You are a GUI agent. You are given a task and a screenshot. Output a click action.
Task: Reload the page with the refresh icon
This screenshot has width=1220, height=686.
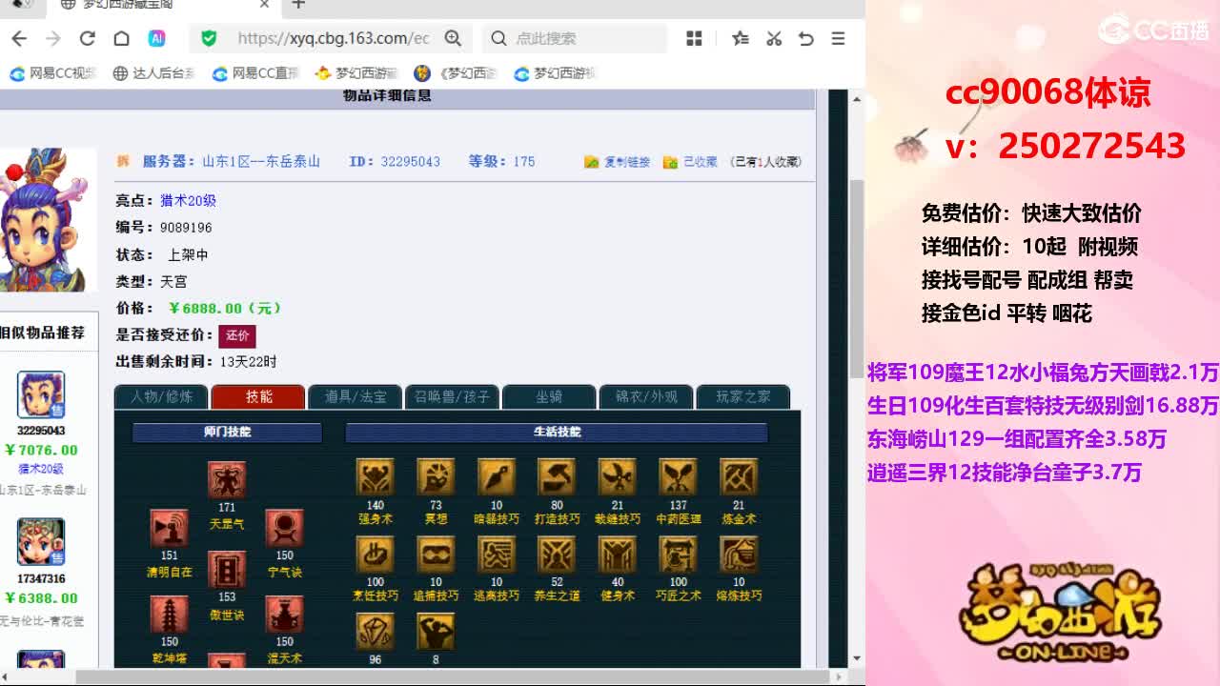(88, 38)
